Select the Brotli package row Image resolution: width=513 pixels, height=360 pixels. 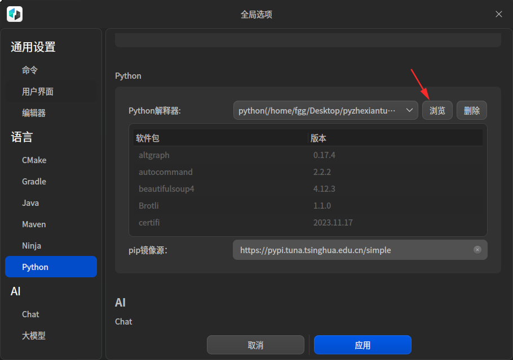click(308, 206)
